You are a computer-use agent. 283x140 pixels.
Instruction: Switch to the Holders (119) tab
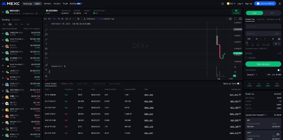pos(67,84)
